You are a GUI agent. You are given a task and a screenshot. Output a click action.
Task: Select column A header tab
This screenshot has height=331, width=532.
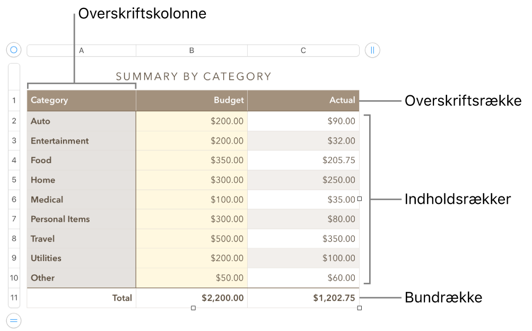[x=81, y=51]
